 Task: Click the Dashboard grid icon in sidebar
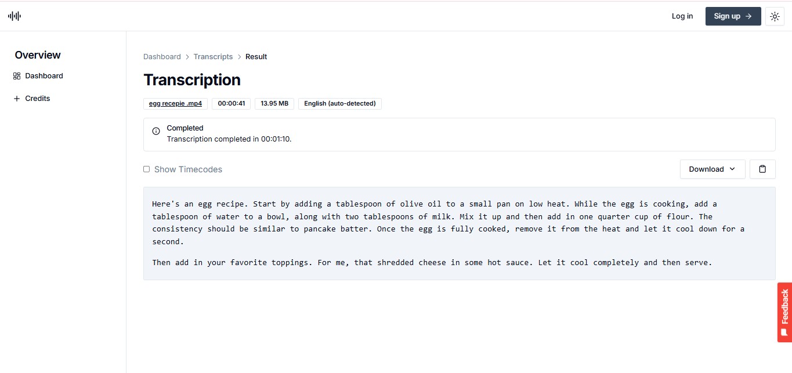pyautogui.click(x=17, y=76)
